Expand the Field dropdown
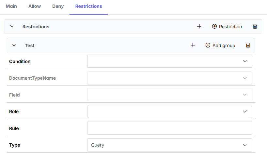This screenshot has height=157, width=267. 169,95
